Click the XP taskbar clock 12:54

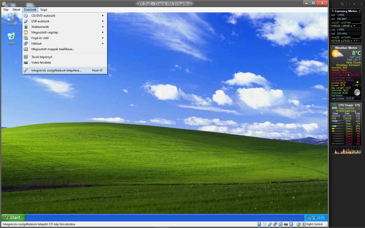[321, 218]
